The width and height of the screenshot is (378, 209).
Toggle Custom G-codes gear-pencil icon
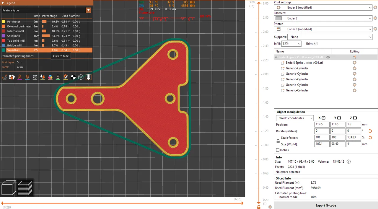point(66,77)
